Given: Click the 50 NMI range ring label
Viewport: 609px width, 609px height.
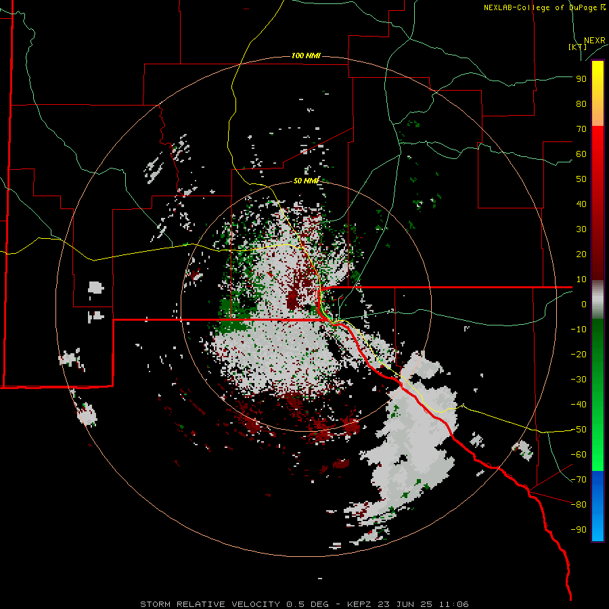Looking at the screenshot, I should pyautogui.click(x=306, y=181).
